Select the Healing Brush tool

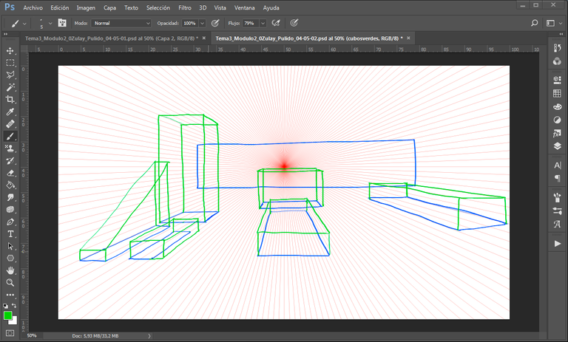(x=10, y=124)
